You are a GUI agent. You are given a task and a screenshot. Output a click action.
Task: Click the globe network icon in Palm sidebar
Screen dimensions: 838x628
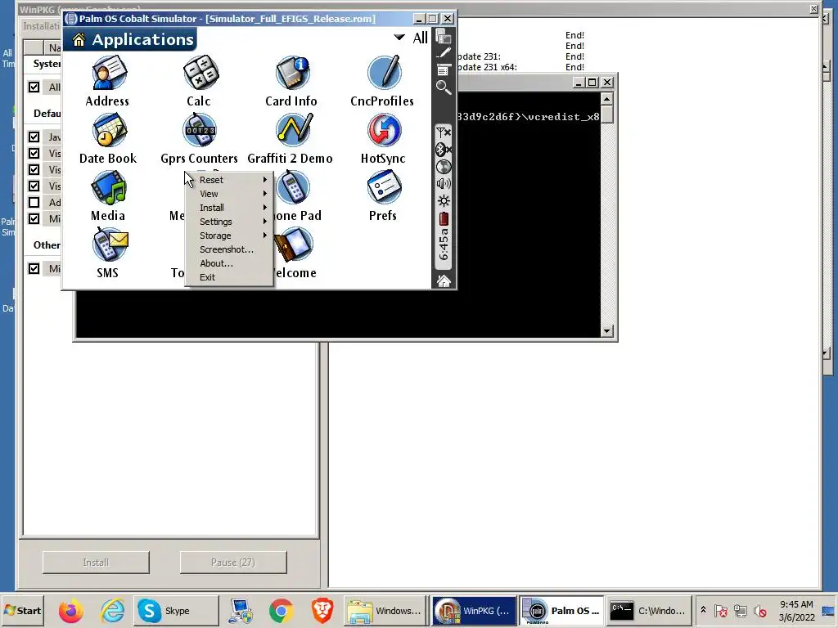point(443,167)
